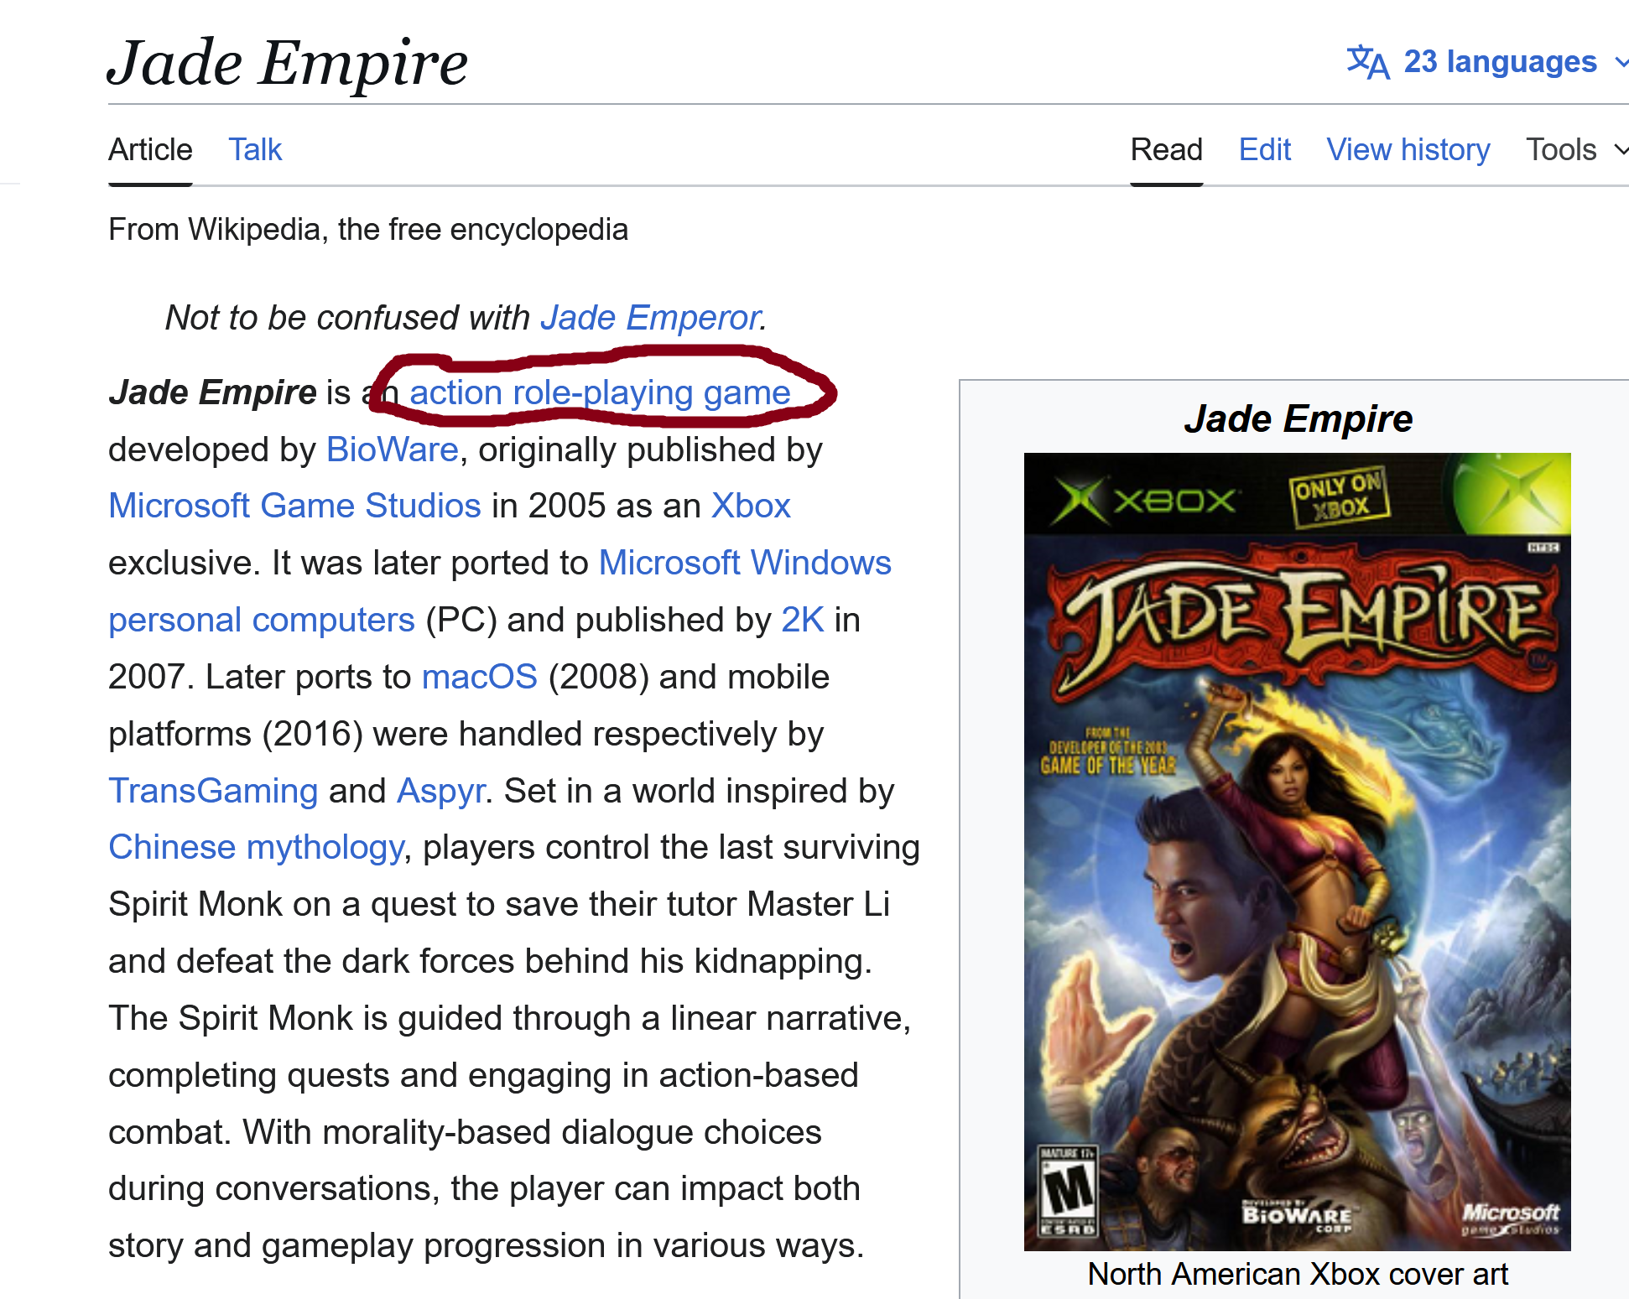Click the language translation icon

click(1367, 62)
